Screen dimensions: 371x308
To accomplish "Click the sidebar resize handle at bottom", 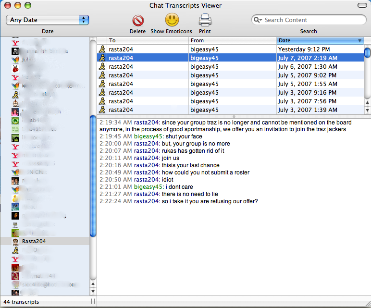I will 93,302.
